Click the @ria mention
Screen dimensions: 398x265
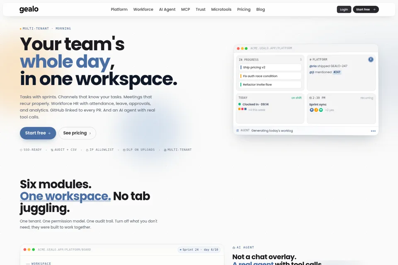(x=313, y=66)
